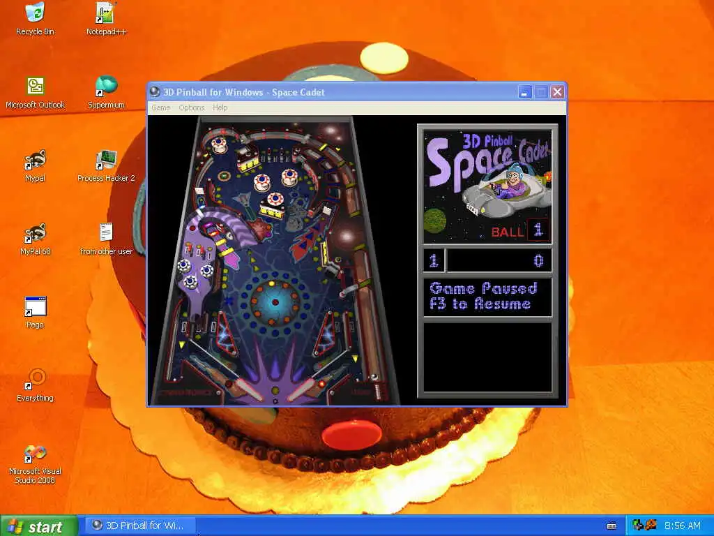The width and height of the screenshot is (714, 536).
Task: Click the first system tray icon
Action: (x=637, y=526)
